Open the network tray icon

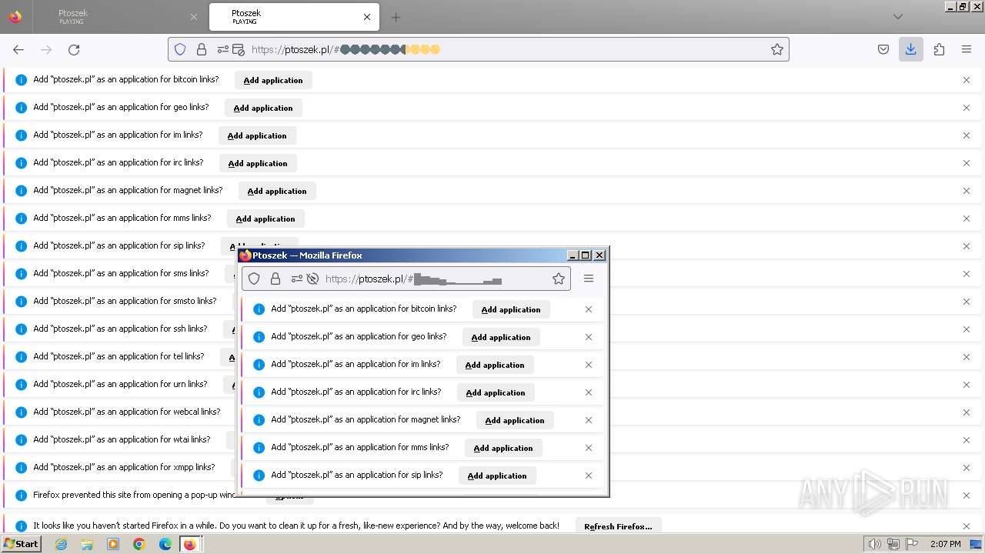point(893,544)
